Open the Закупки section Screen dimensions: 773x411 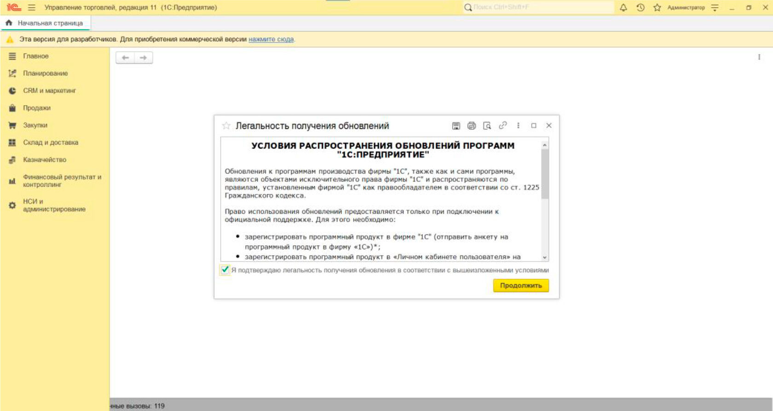[x=35, y=125]
